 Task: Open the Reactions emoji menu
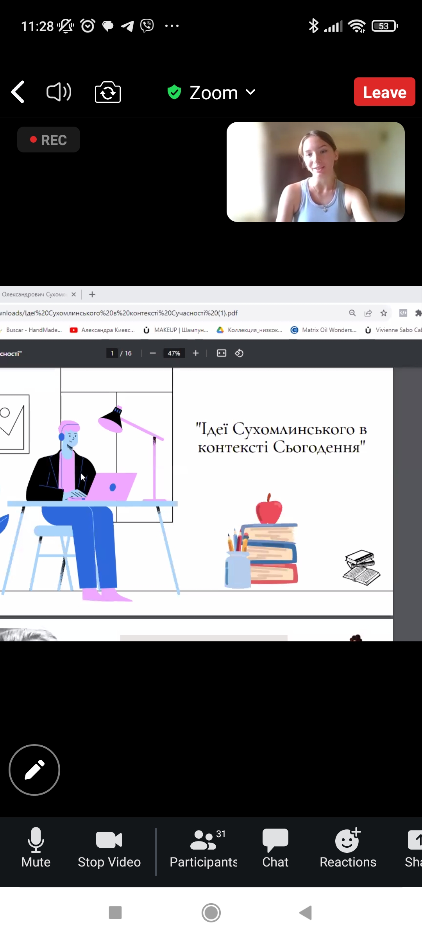click(348, 847)
